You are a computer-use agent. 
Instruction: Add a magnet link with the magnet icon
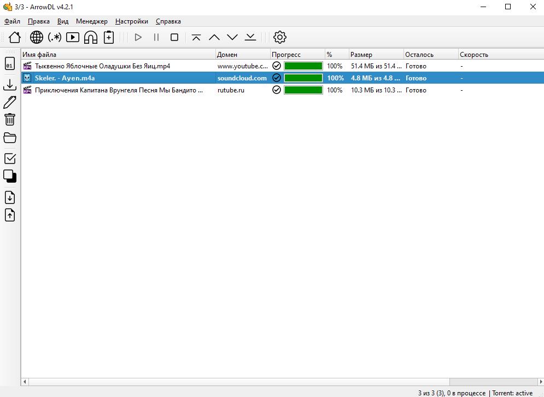[x=91, y=37]
